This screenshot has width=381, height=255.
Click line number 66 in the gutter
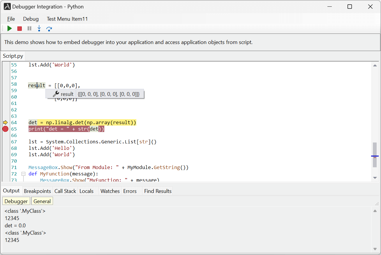point(14,135)
